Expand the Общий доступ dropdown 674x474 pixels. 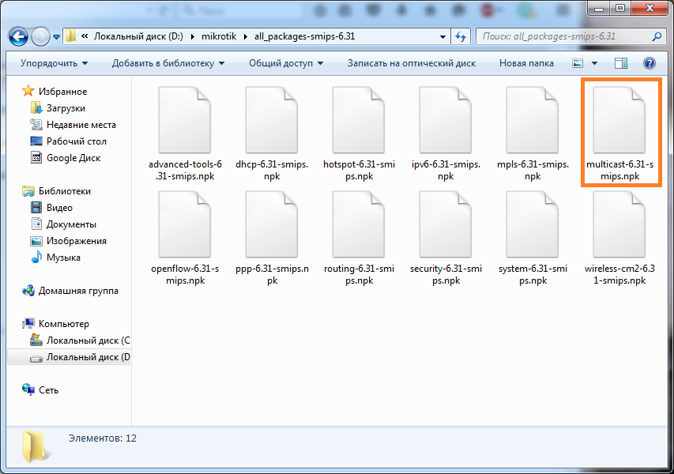[281, 63]
